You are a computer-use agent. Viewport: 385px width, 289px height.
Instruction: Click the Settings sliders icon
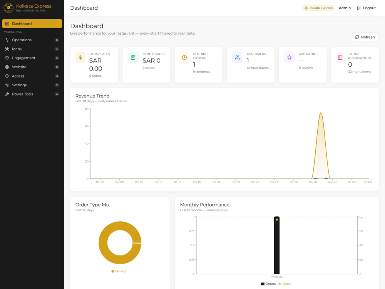click(x=7, y=85)
